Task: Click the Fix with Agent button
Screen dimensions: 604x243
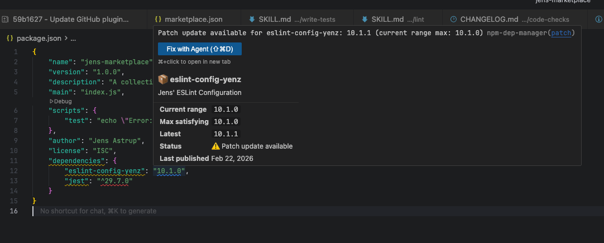Action: [200, 49]
